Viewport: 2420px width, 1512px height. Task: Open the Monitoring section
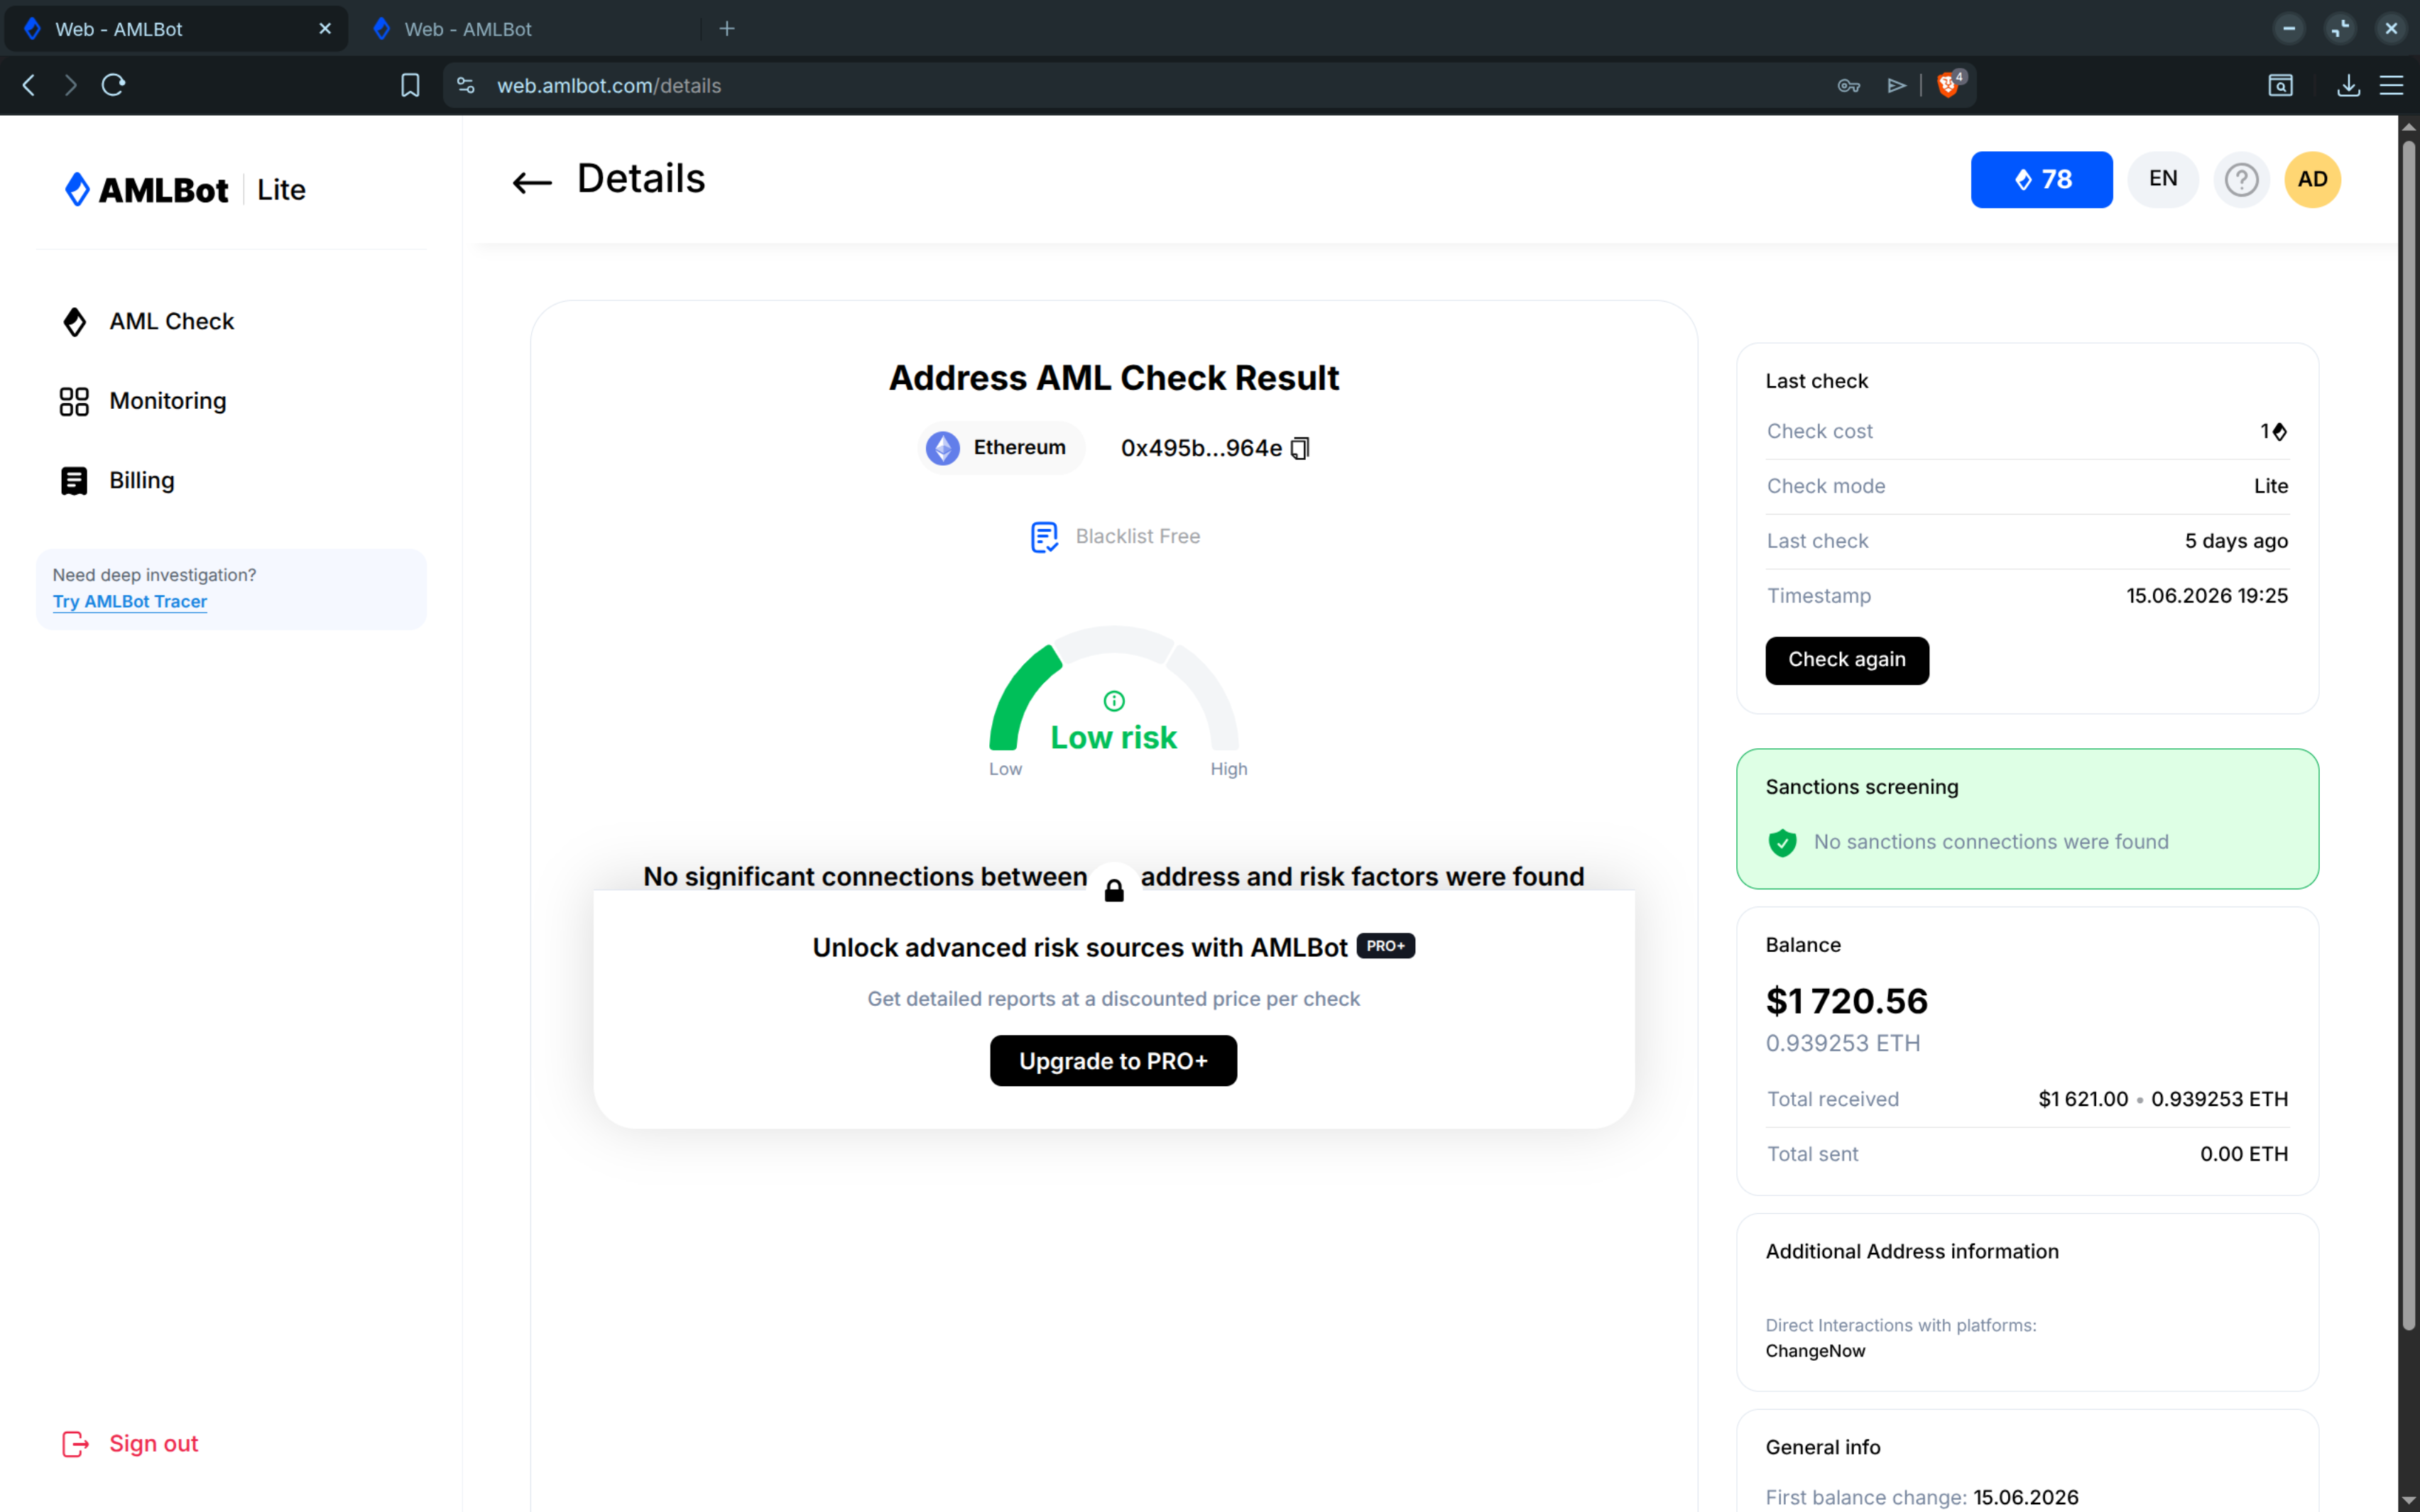pyautogui.click(x=143, y=401)
